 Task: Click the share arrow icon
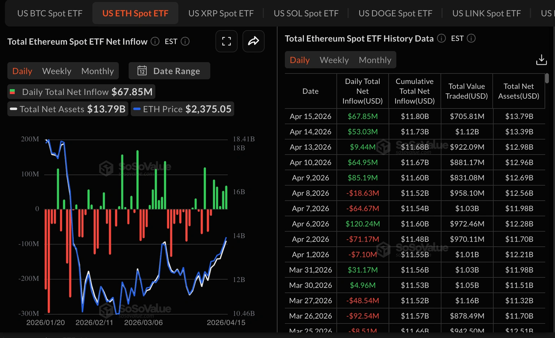click(x=253, y=41)
